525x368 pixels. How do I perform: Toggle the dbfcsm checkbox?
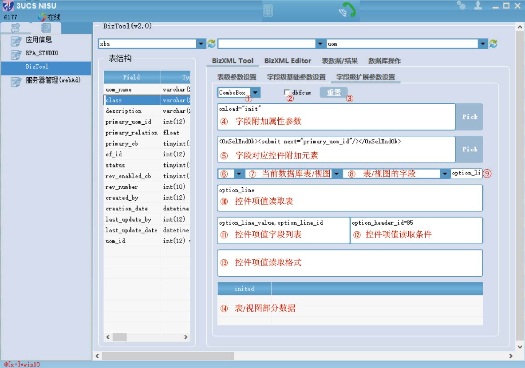click(287, 92)
